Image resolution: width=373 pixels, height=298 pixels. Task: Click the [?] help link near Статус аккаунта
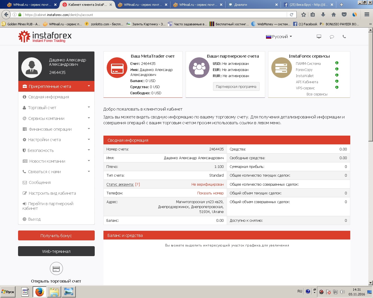138,185
